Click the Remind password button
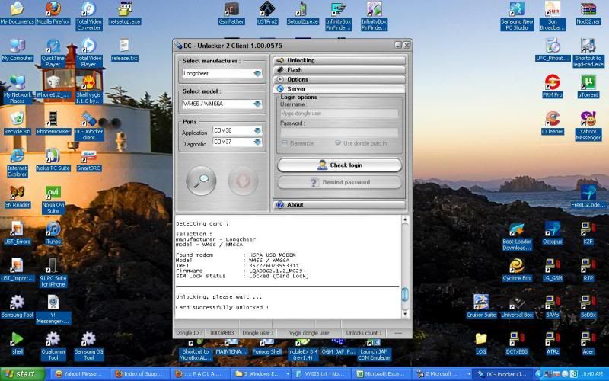 [340, 182]
